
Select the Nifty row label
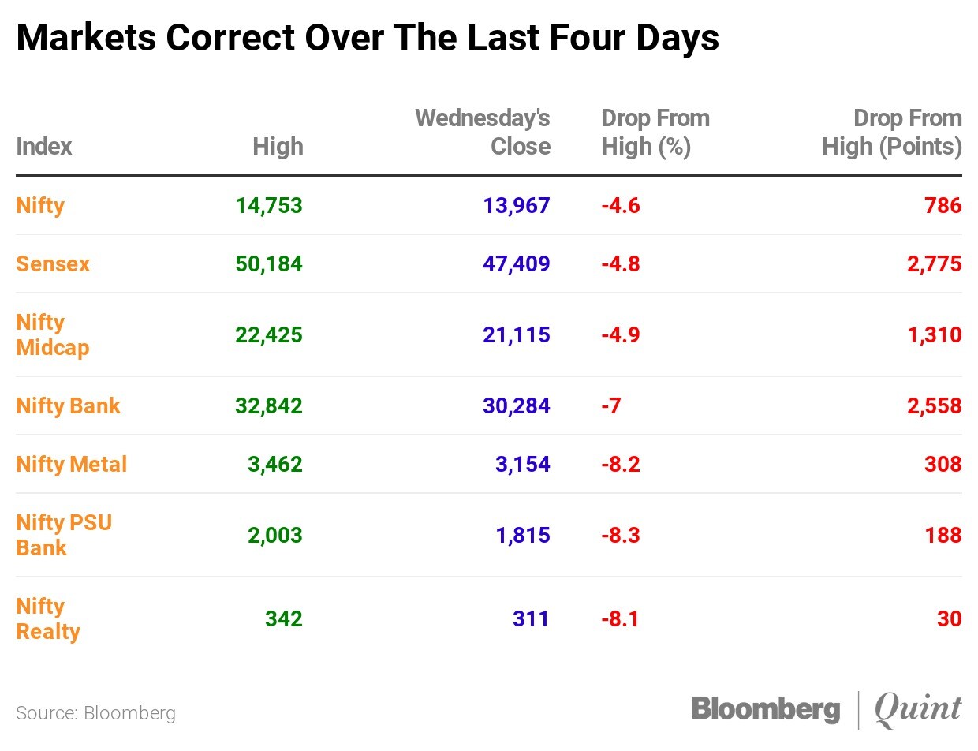click(40, 206)
